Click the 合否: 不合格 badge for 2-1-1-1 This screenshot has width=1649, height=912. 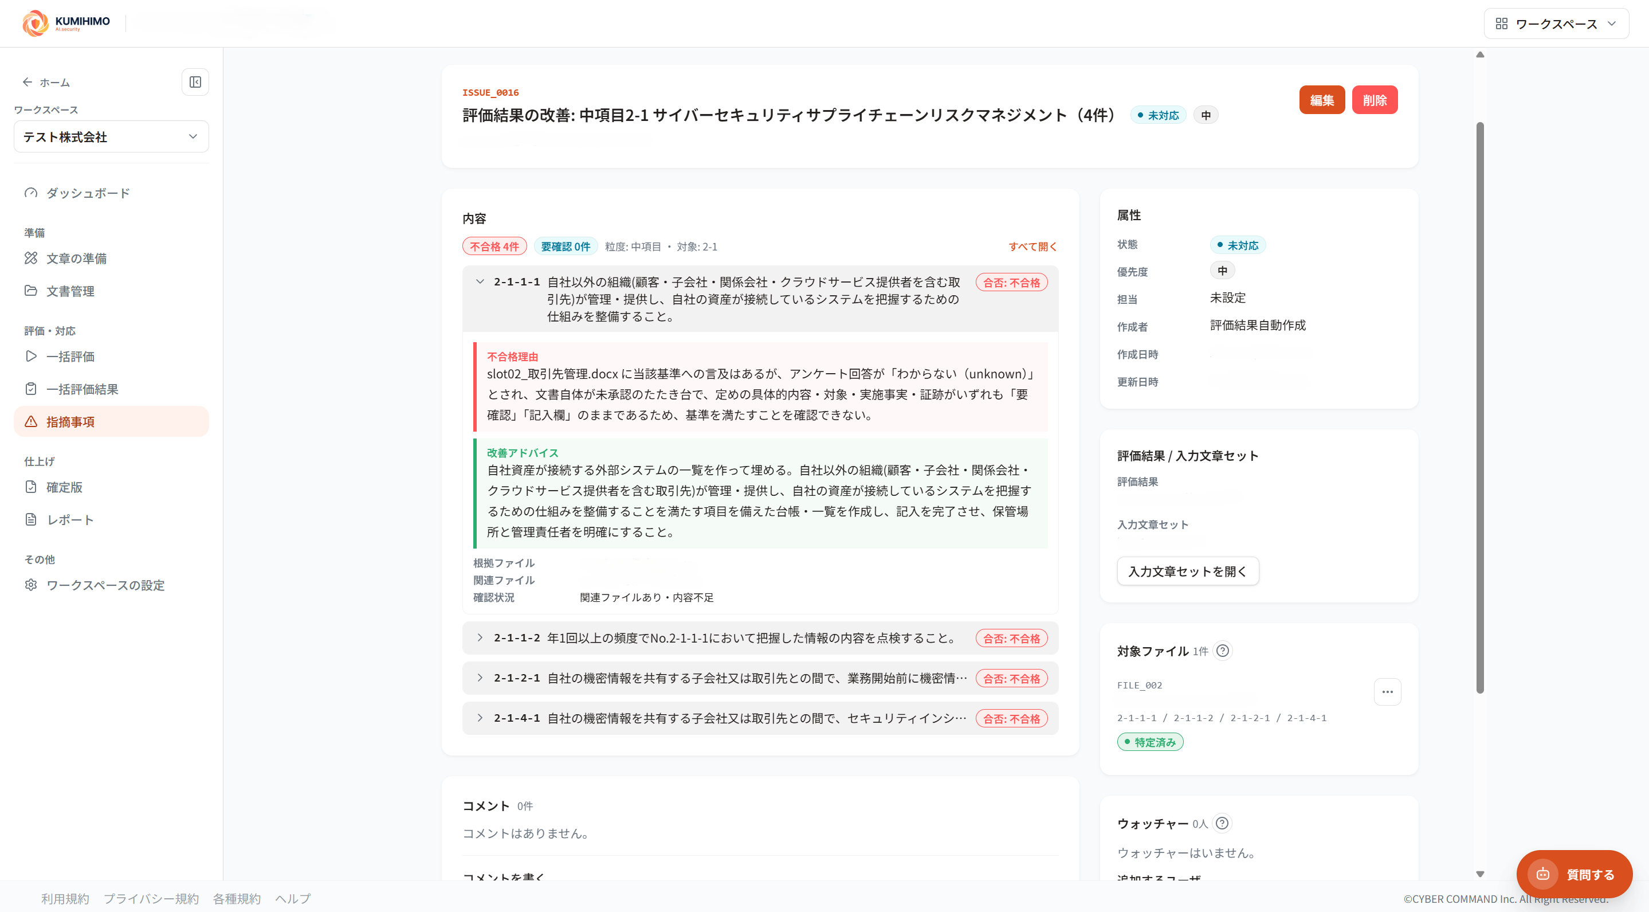pos(1011,283)
